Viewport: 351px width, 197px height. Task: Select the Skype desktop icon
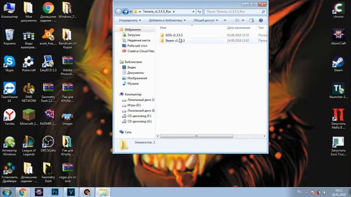[x=9, y=64]
